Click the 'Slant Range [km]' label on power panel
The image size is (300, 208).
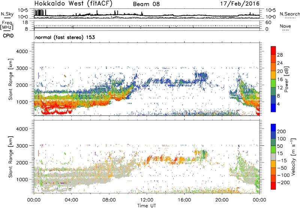[10, 79]
